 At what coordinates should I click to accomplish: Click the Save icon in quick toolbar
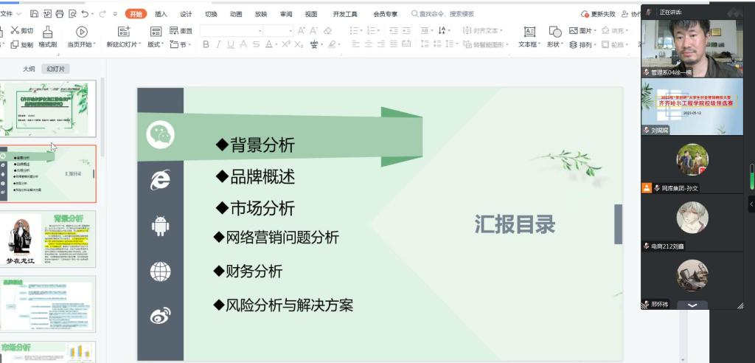tap(34, 14)
